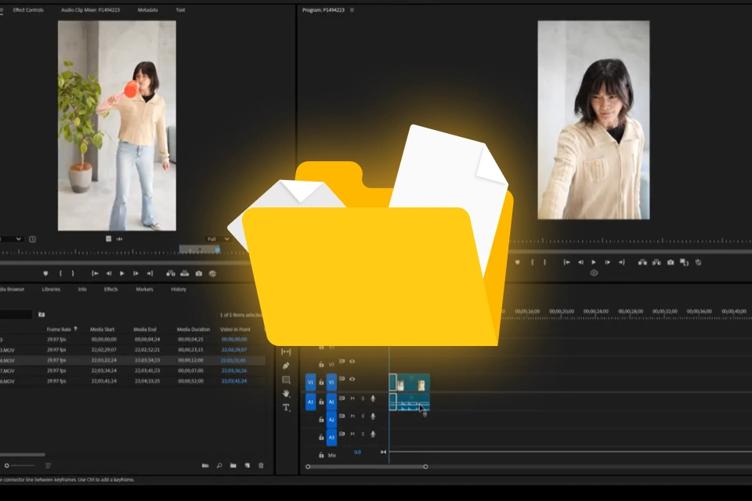
Task: Click the trash Clear icon in Project panel
Action: click(x=261, y=466)
